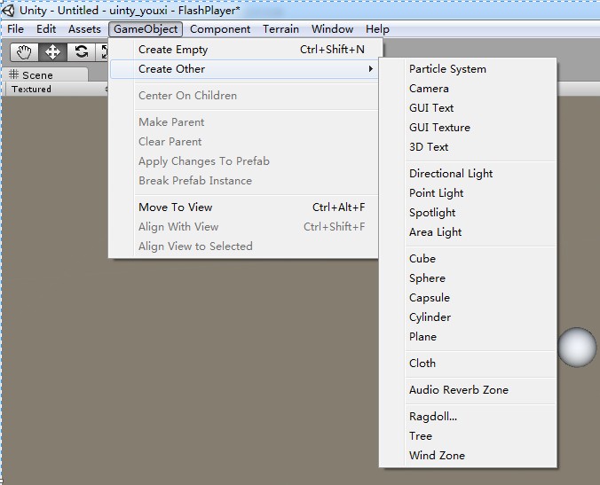Create a GUI Text object
The image size is (600, 485).
pyautogui.click(x=468, y=108)
